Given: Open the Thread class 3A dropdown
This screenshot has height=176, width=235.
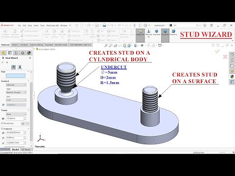Looking at the screenshot, I should pos(25,124).
